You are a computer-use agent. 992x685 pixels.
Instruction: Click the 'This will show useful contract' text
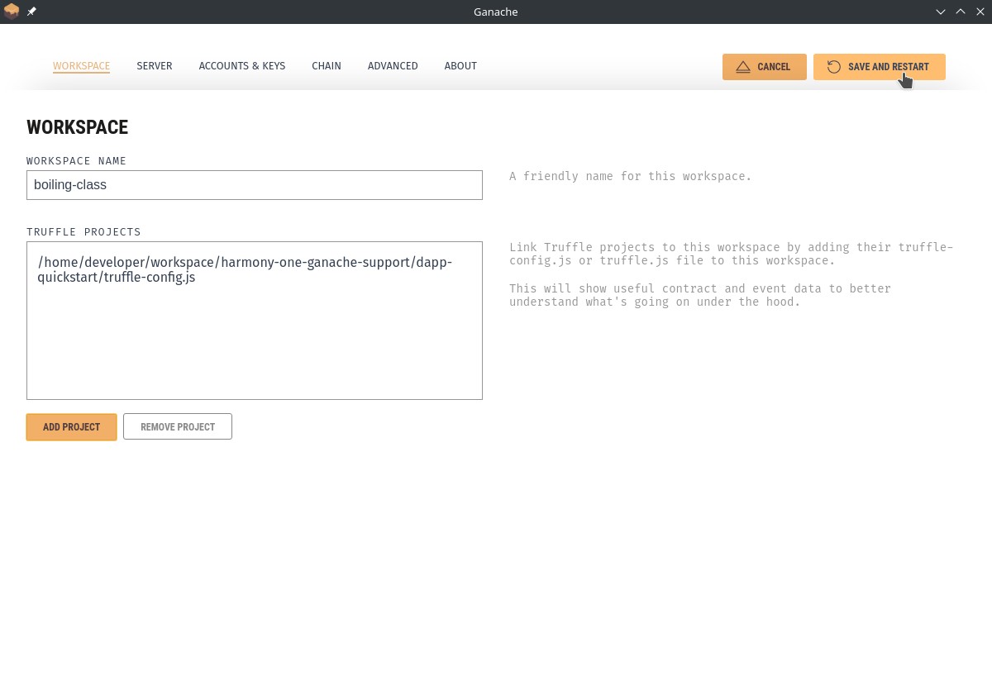click(700, 295)
